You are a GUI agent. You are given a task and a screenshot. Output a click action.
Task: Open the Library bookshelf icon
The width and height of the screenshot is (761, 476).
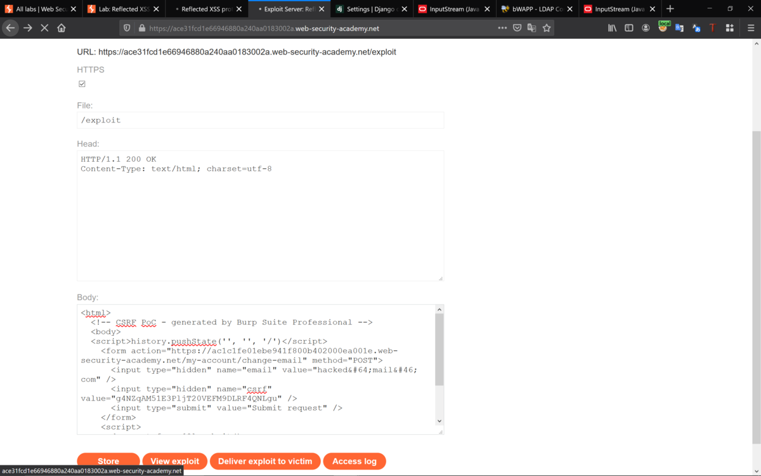click(612, 28)
